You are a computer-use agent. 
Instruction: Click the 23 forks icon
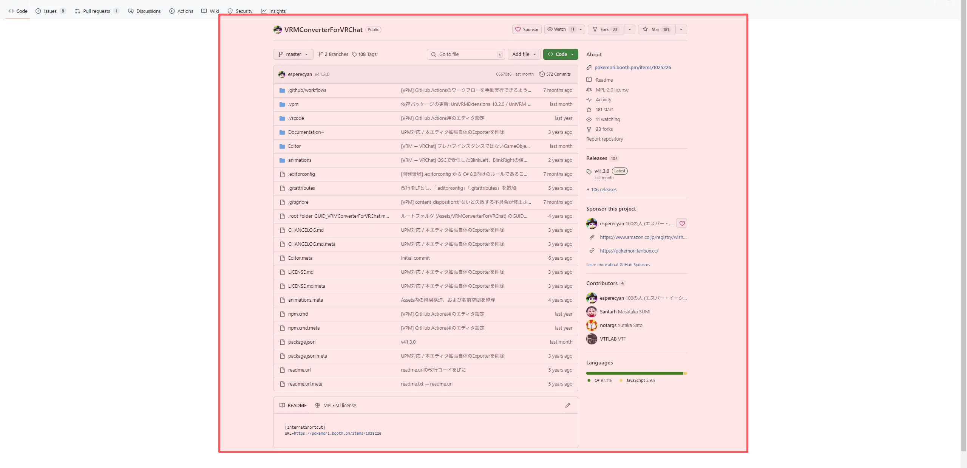click(x=589, y=129)
